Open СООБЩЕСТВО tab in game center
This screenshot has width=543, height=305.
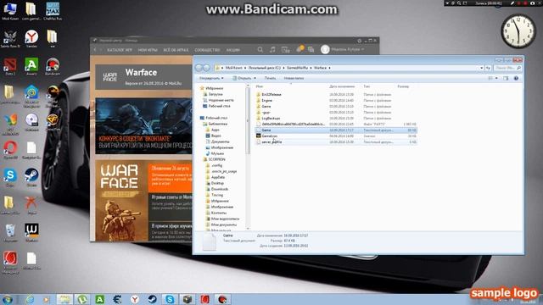click(x=207, y=50)
